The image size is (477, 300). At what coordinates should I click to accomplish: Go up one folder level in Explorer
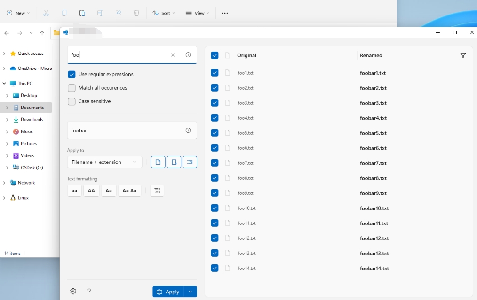tap(42, 33)
